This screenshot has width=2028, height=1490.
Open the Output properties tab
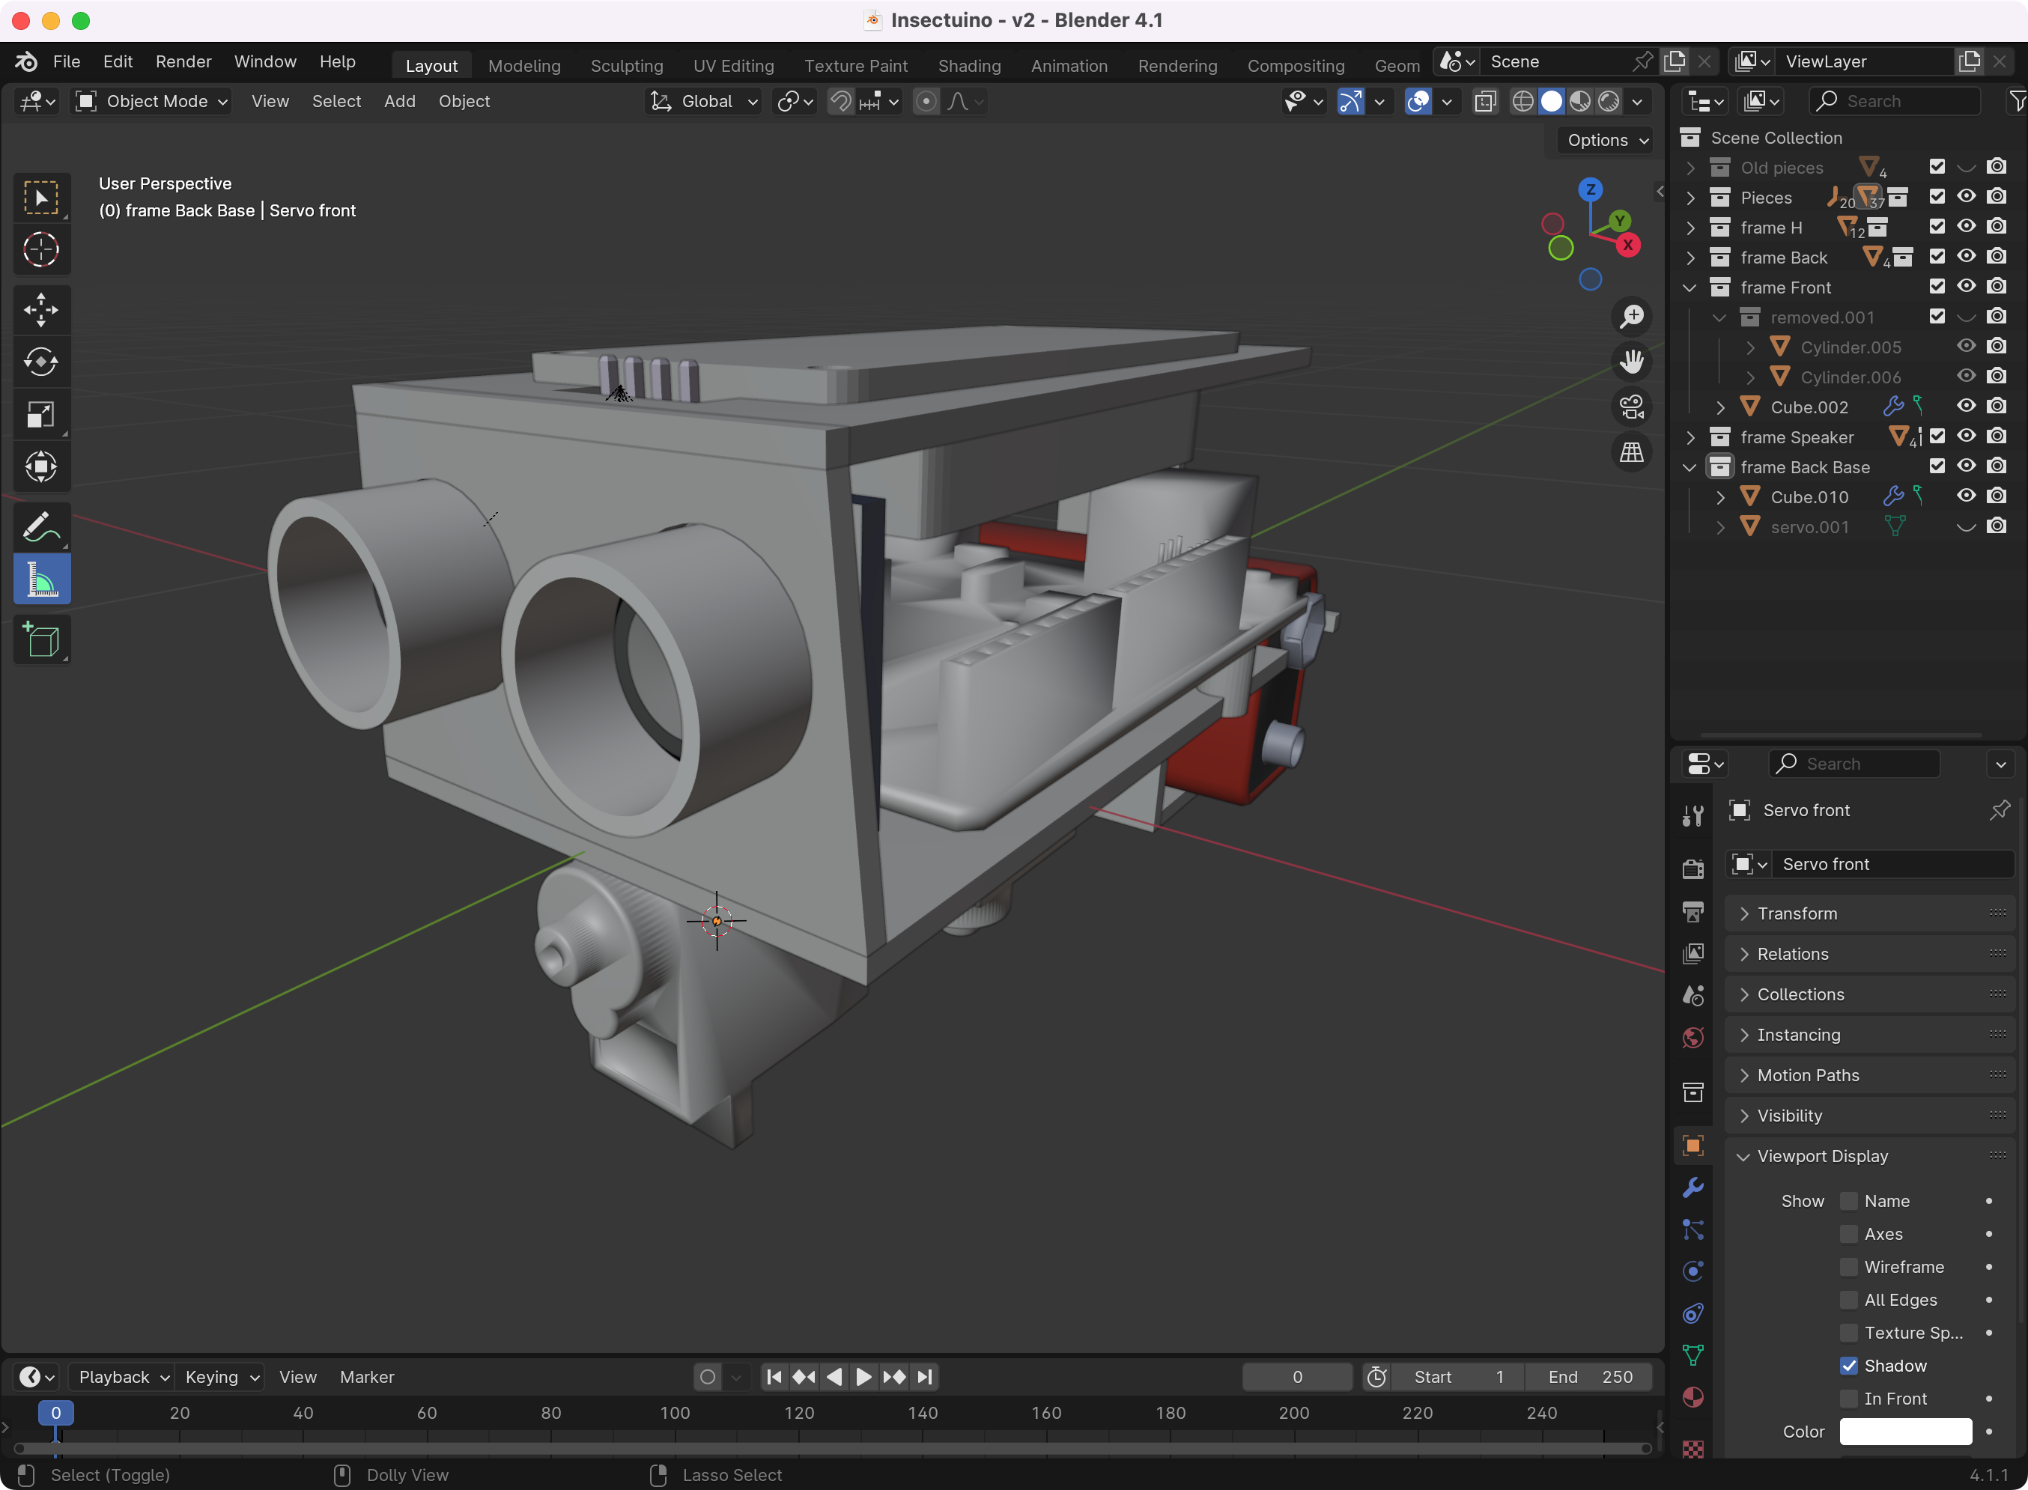click(x=1693, y=911)
